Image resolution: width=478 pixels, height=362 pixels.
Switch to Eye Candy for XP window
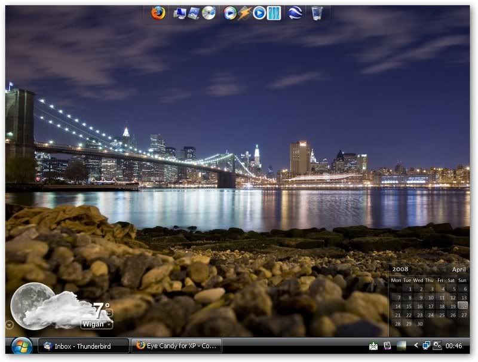pos(176,345)
